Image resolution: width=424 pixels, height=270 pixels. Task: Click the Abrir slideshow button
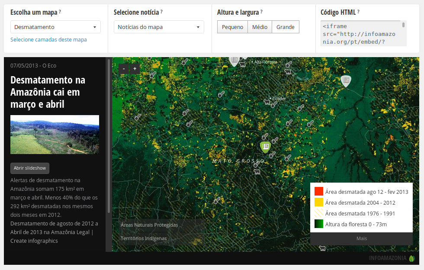tap(30, 168)
